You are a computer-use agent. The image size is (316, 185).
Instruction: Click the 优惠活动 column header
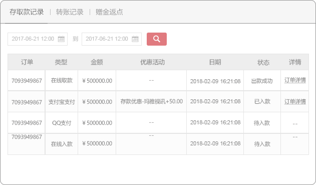[x=152, y=62]
